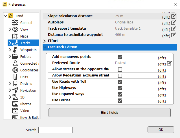Toggle Use Roads with Toll checkbox
Viewport: 180px width, 138px height.
(x=120, y=82)
